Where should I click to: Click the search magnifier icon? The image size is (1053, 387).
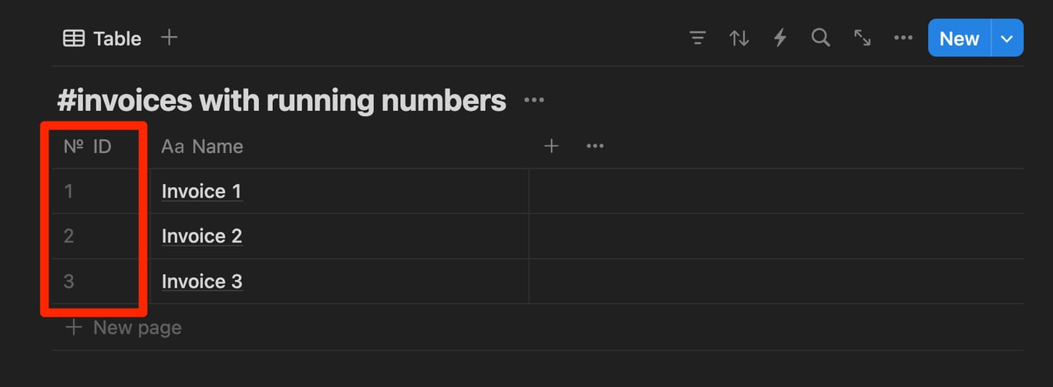coord(821,38)
